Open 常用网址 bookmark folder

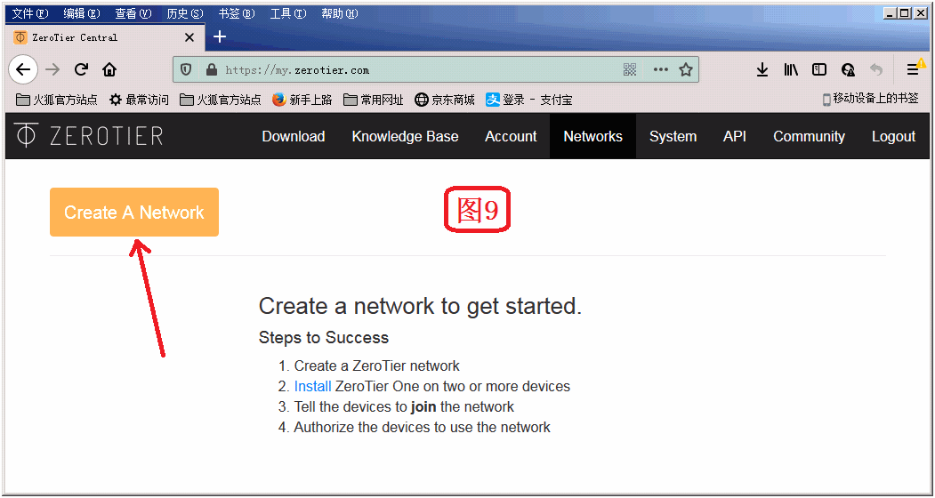(x=374, y=100)
